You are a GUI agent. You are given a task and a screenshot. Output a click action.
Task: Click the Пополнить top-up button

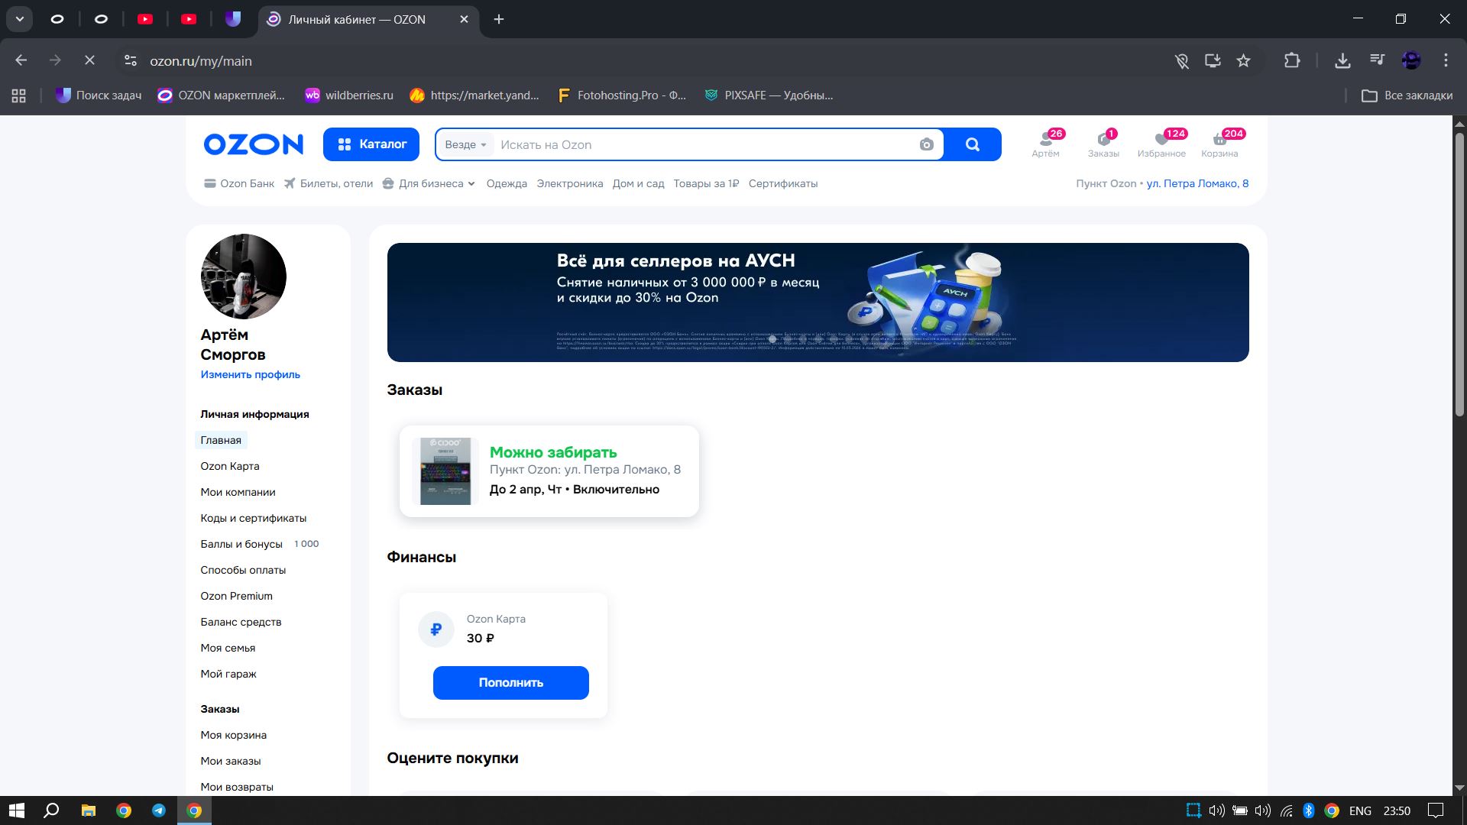(x=510, y=682)
